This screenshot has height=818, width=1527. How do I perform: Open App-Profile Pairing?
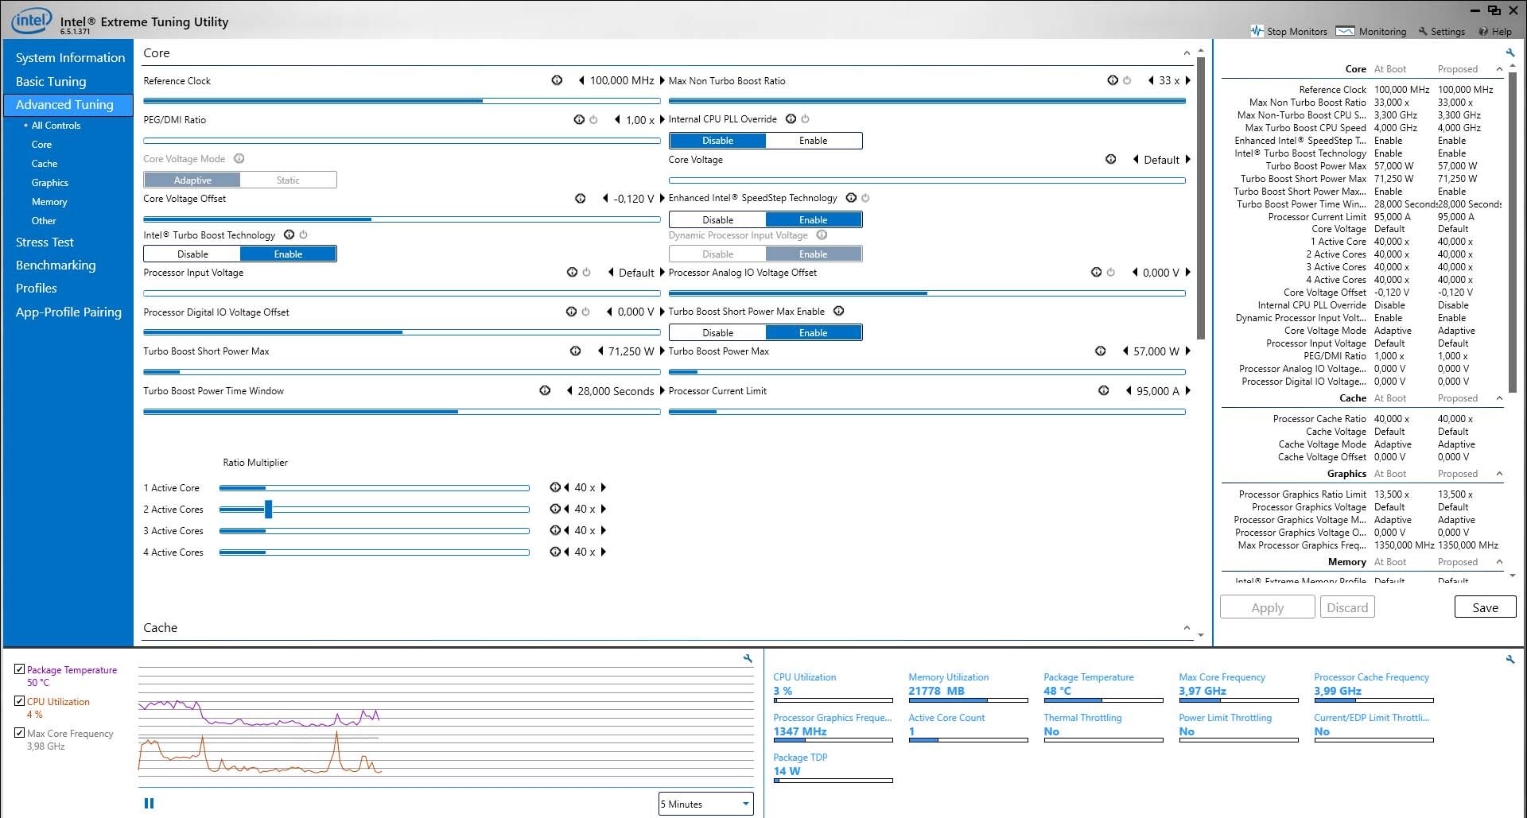click(x=68, y=312)
